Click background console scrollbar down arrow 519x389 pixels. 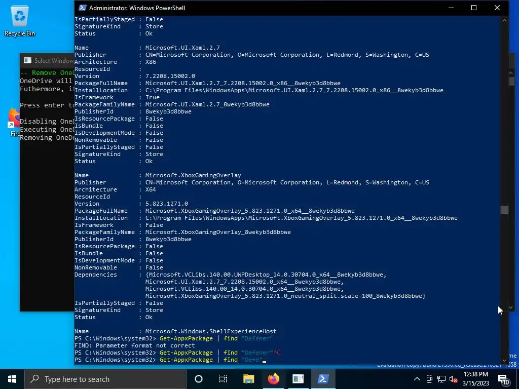click(x=511, y=307)
